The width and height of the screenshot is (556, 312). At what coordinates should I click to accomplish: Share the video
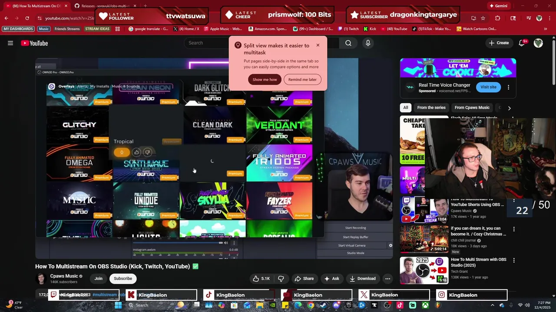click(x=303, y=279)
